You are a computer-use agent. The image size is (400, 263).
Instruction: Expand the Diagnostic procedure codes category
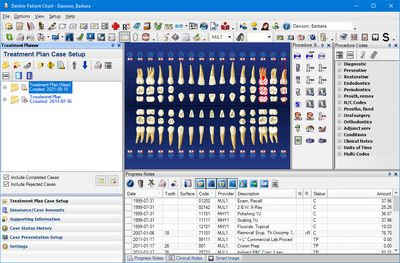(339, 64)
